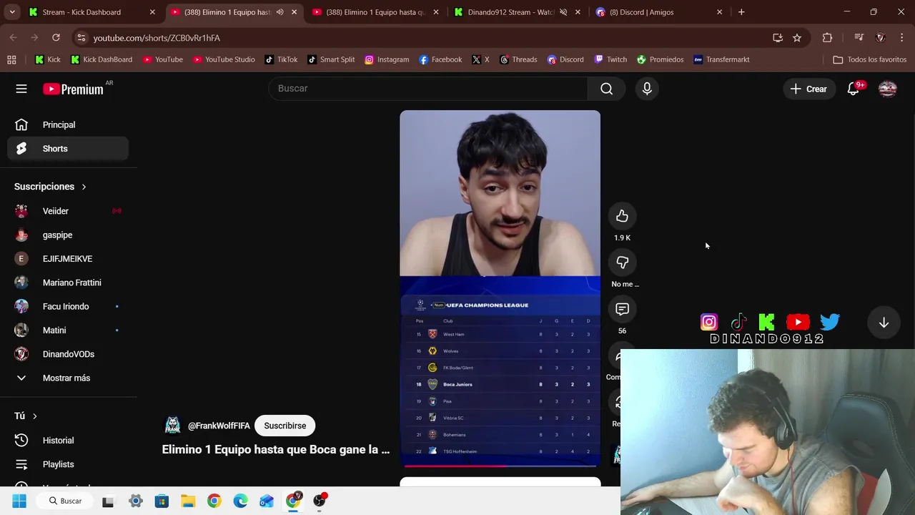The height and width of the screenshot is (515, 915).
Task: Open the YouTube guide hamburger menu
Action: click(21, 89)
